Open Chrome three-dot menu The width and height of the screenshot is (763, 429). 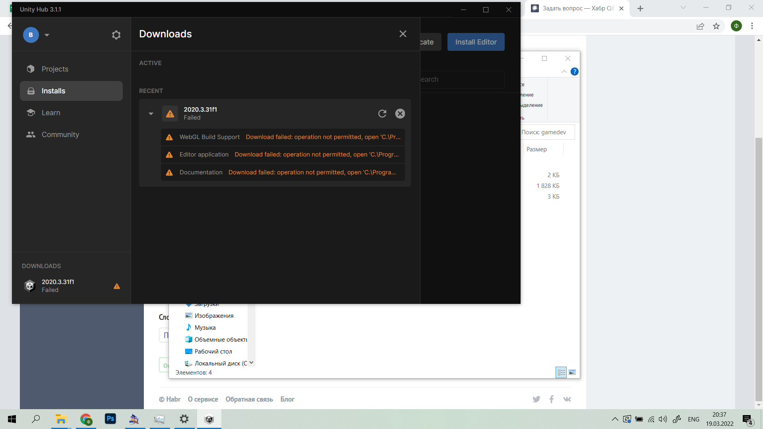752,26
